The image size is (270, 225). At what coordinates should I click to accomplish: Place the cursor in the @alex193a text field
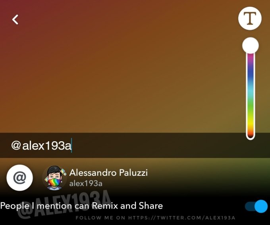click(x=135, y=145)
